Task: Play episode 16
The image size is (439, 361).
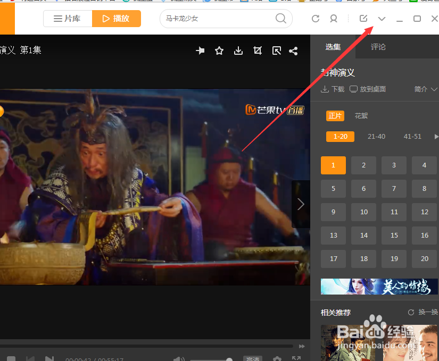Action: pyautogui.click(x=424, y=236)
